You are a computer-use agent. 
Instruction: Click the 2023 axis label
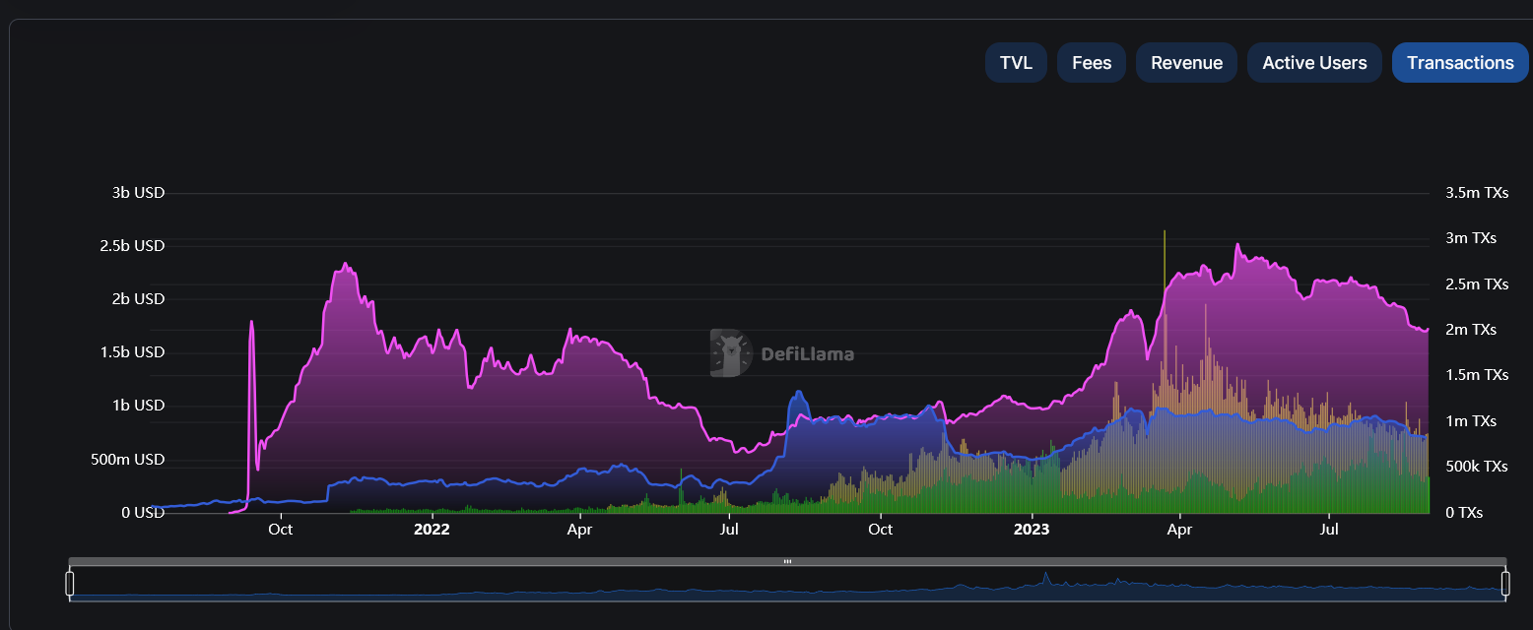point(1032,529)
